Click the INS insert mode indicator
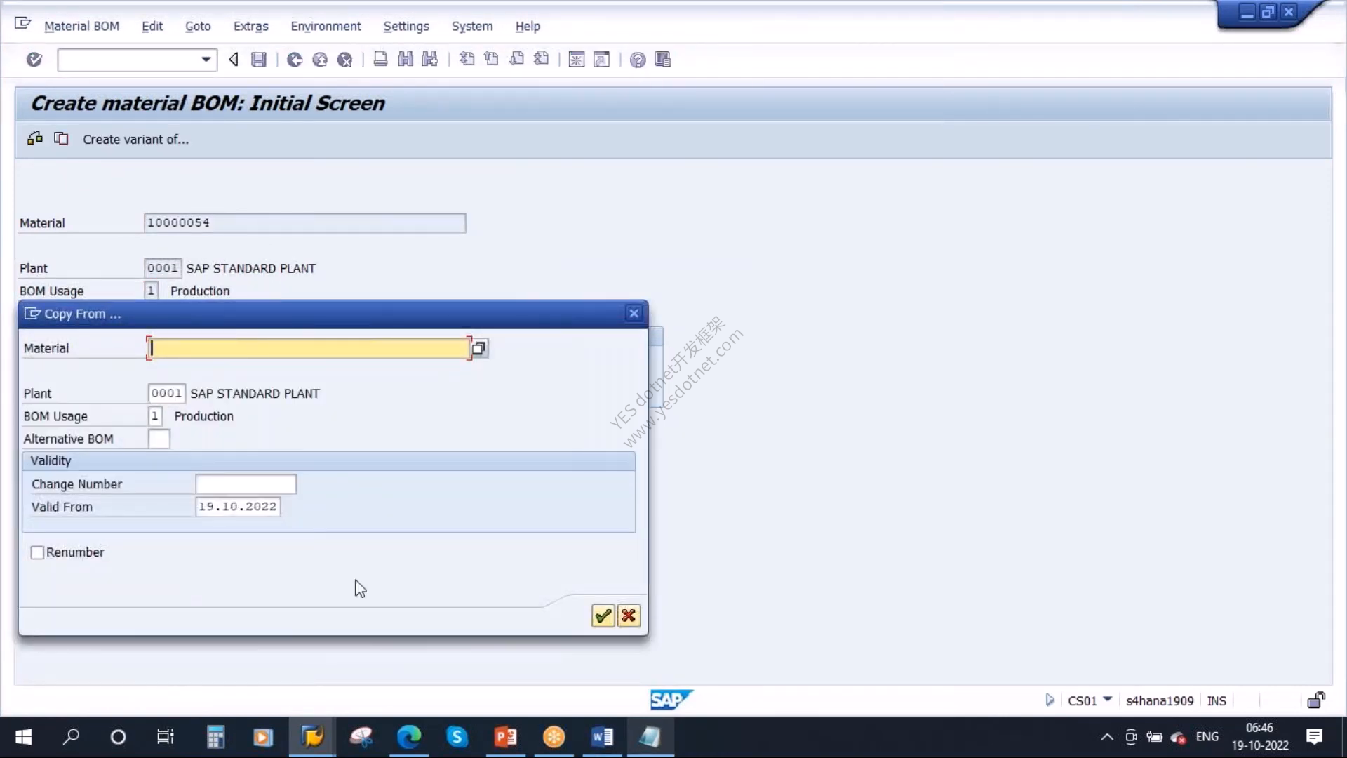Screen dimensions: 1347x758 (1217, 700)
